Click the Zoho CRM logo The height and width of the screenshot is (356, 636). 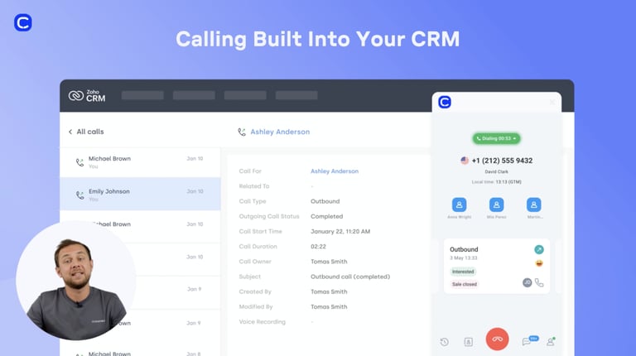click(87, 96)
